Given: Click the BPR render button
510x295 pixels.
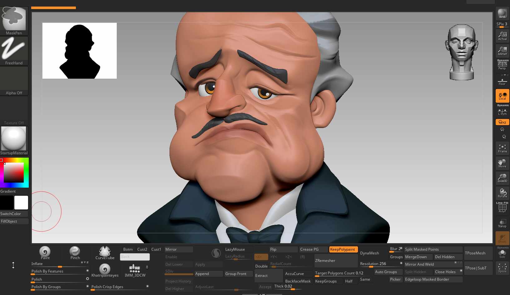Looking at the screenshot, I should pos(502,13).
